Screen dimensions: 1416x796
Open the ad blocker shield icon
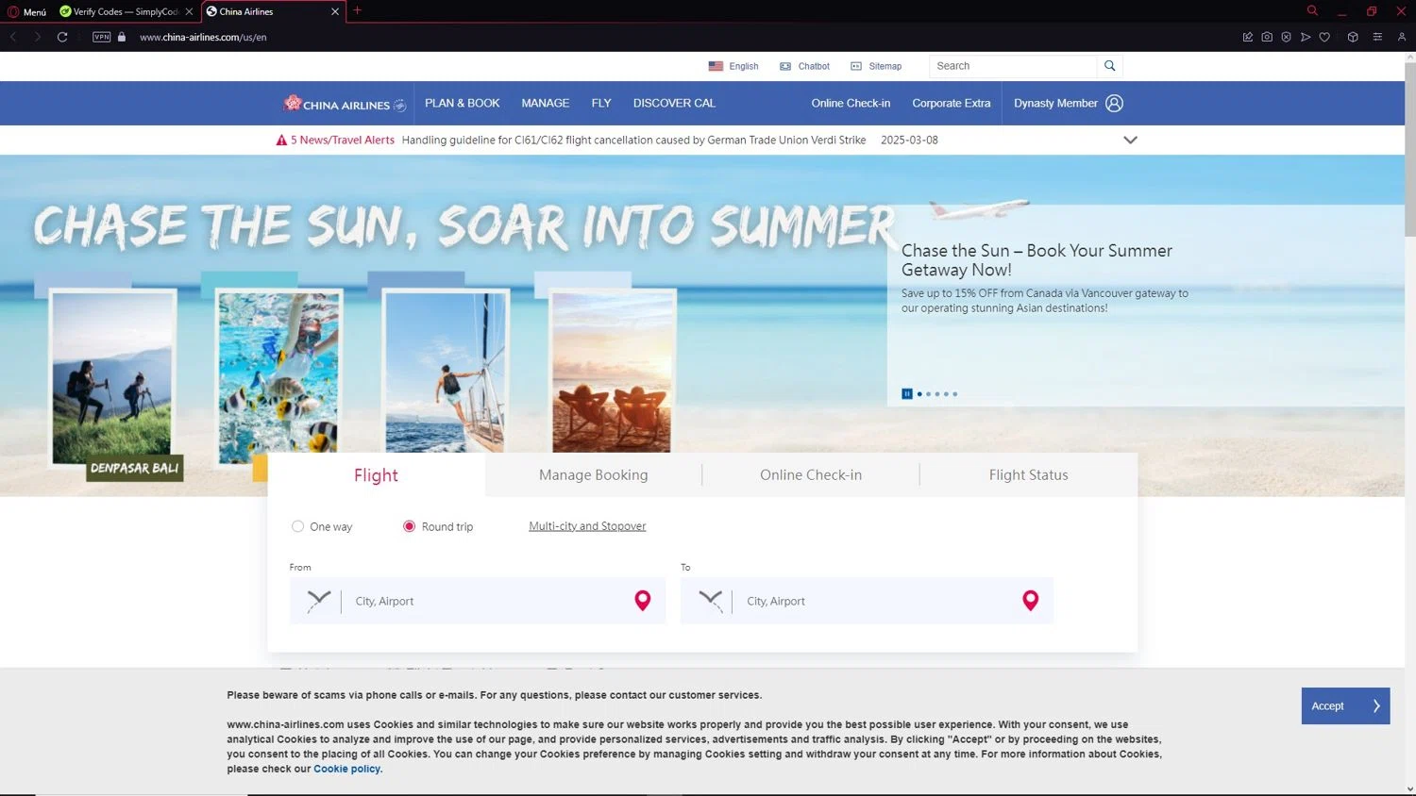(1286, 37)
